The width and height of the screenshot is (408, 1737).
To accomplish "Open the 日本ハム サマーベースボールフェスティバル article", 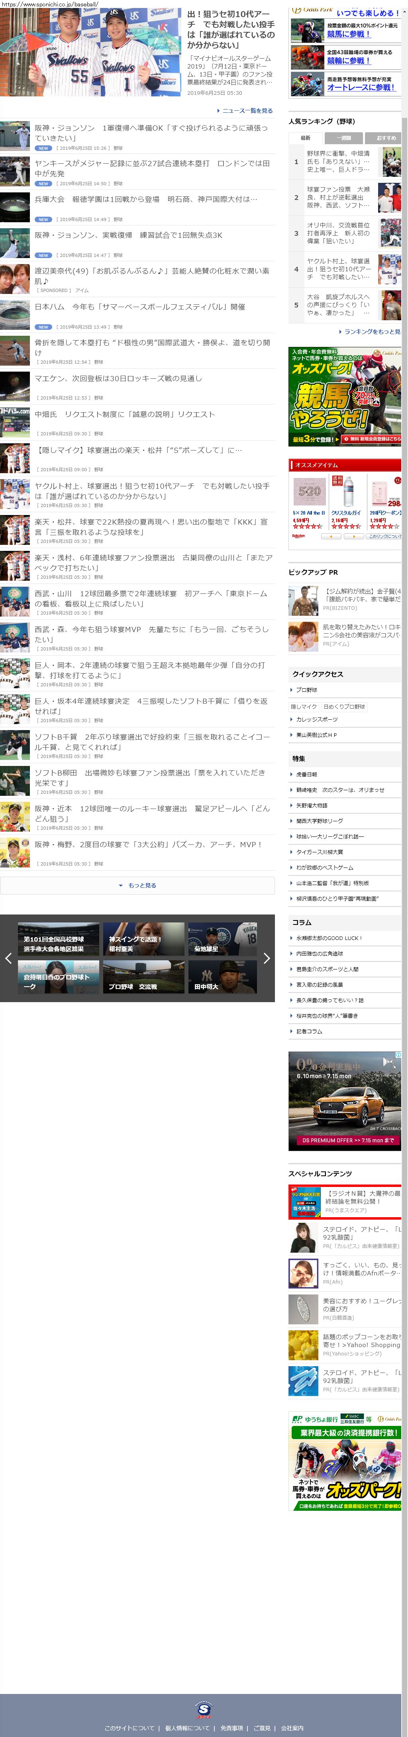I will click(139, 307).
